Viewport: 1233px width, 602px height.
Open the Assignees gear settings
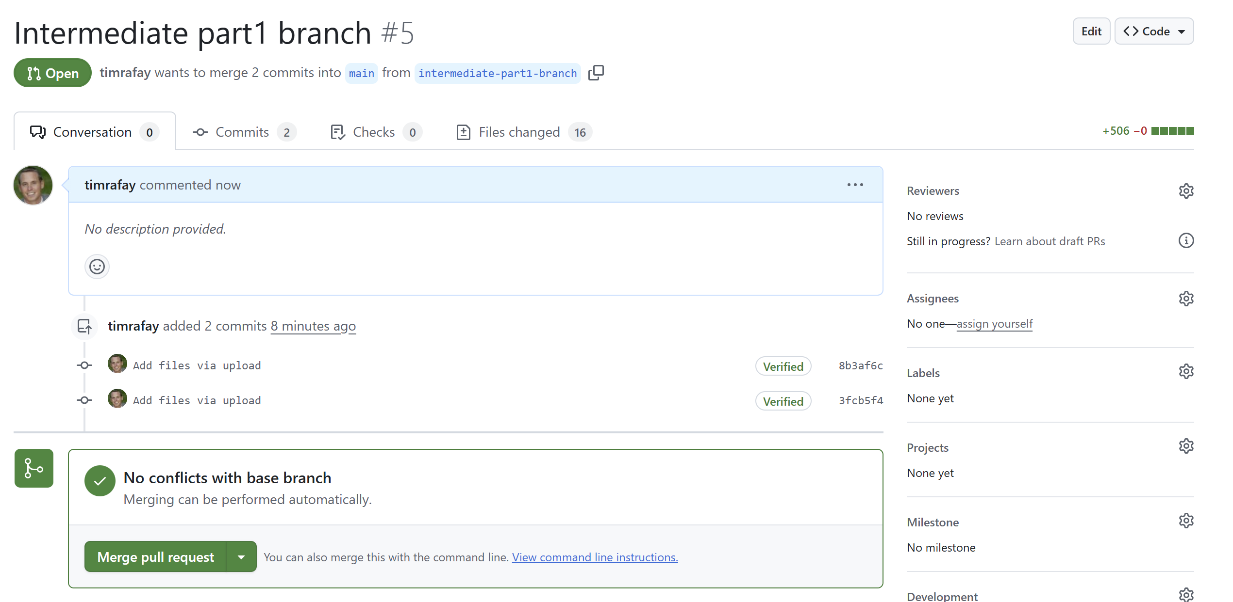point(1186,299)
